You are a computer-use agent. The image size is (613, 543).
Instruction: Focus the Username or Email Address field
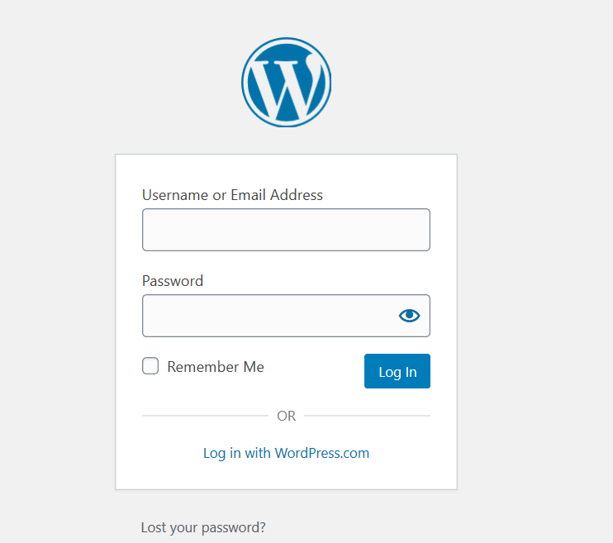tap(286, 230)
